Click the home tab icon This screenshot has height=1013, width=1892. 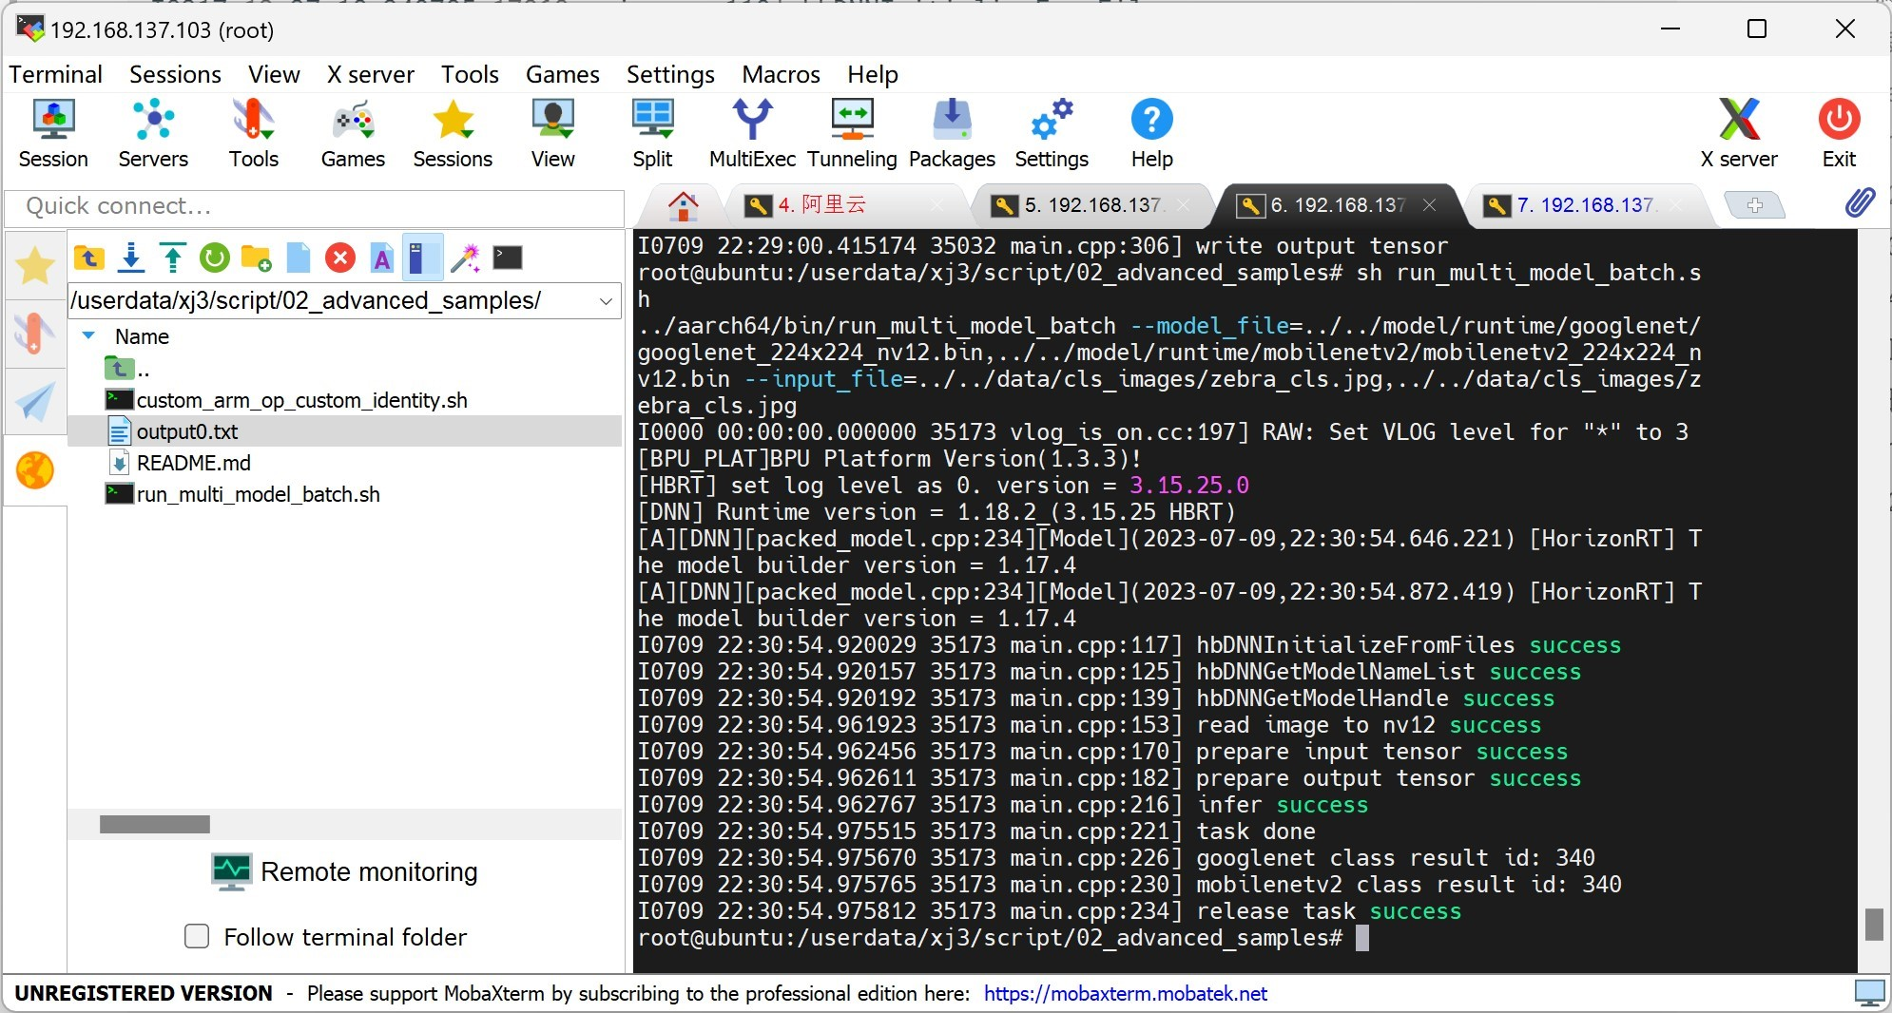click(x=683, y=205)
